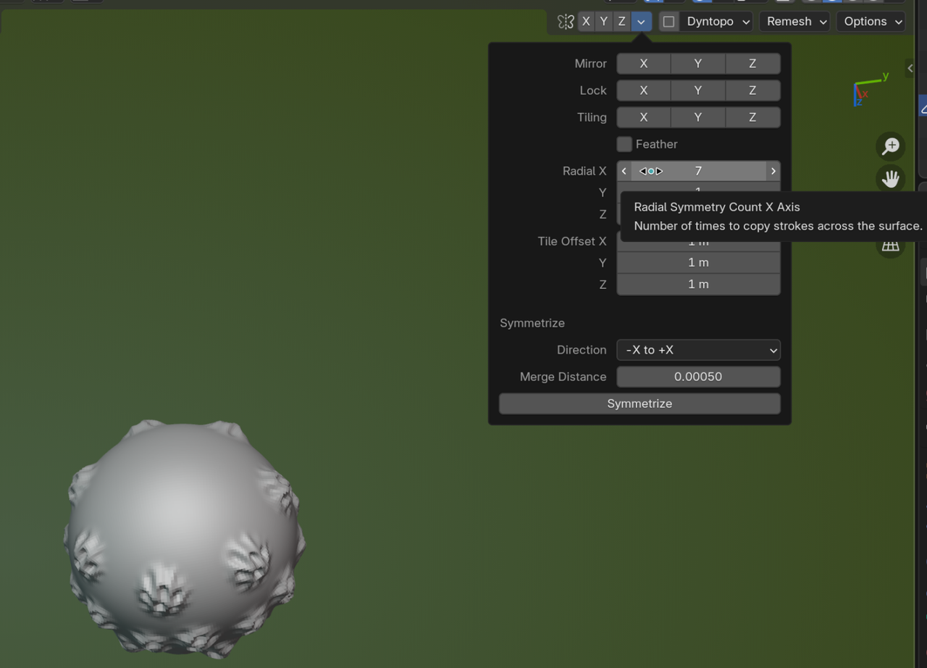The height and width of the screenshot is (668, 927).
Task: Click the symmetry butterfly icon in the header
Action: pos(566,22)
